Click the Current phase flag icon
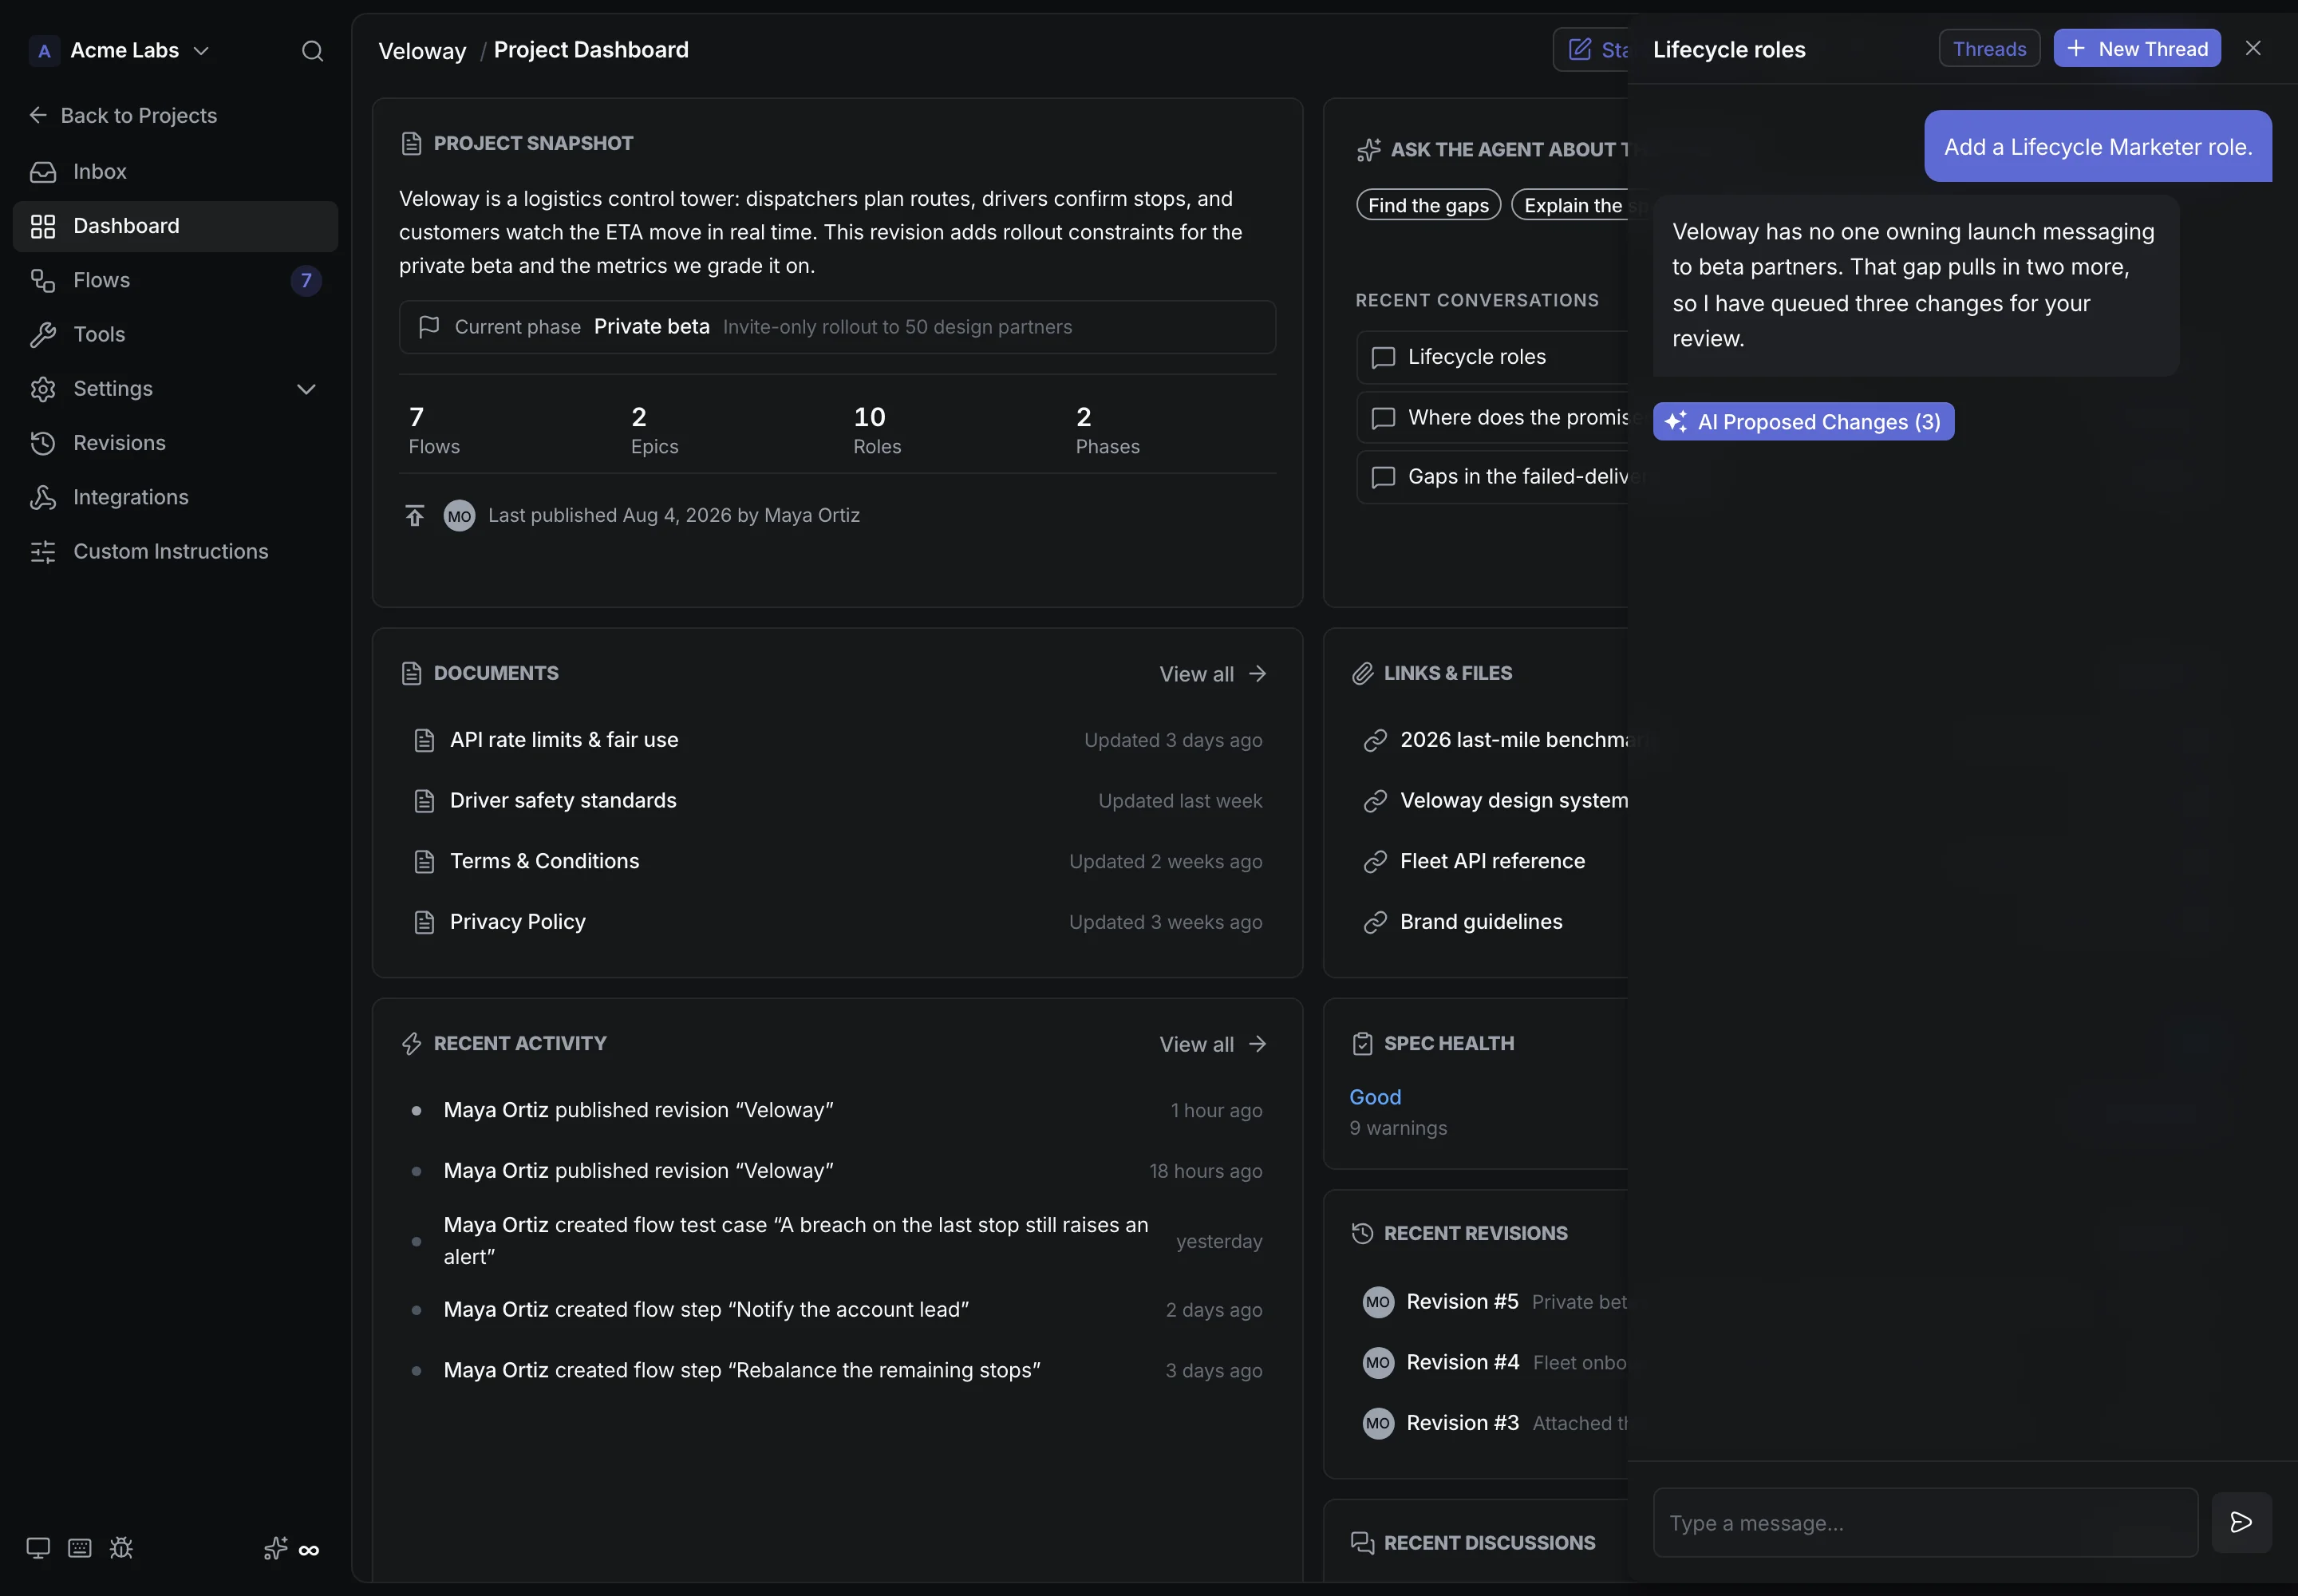This screenshot has width=2298, height=1596. (429, 327)
